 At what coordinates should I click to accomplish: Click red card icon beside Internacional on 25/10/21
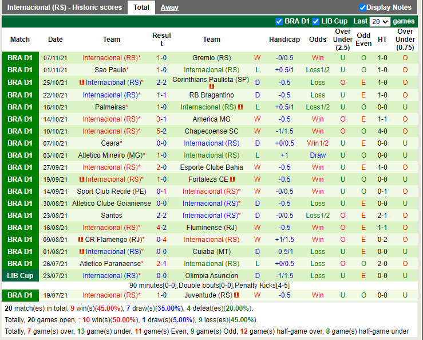click(x=81, y=83)
